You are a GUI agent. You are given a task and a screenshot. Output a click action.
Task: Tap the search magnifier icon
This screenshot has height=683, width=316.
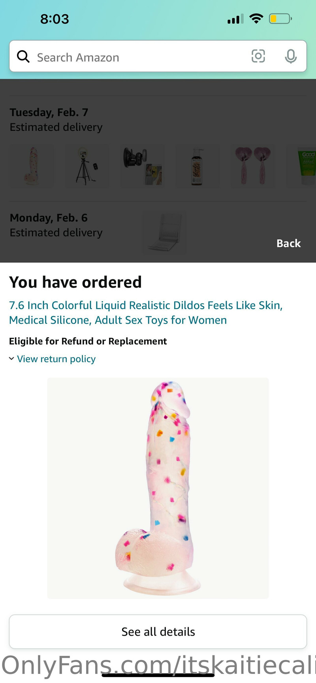pyautogui.click(x=23, y=57)
